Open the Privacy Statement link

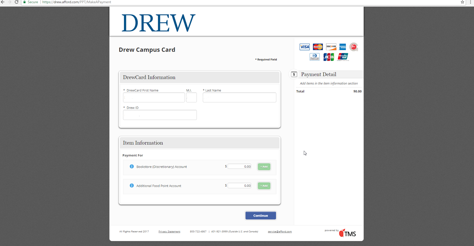point(169,231)
